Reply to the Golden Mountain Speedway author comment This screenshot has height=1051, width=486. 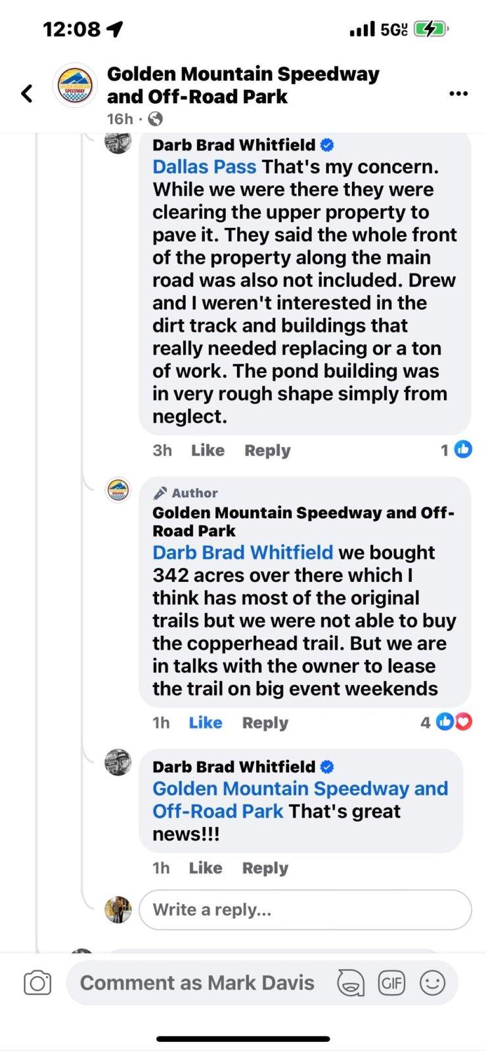[x=265, y=723]
